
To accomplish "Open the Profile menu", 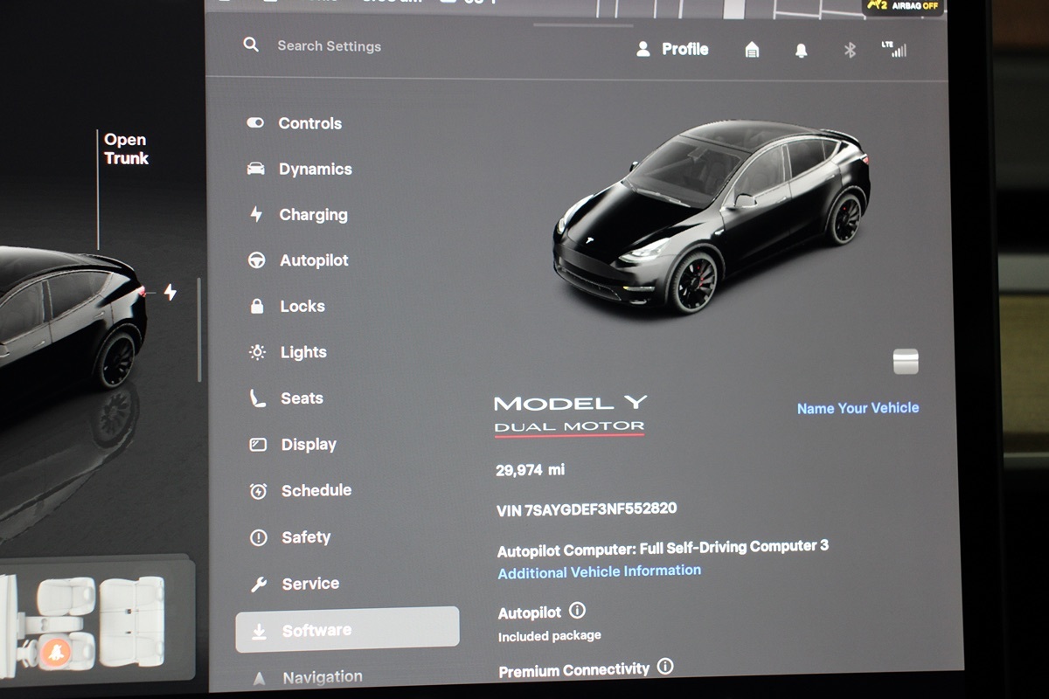I will click(x=672, y=49).
